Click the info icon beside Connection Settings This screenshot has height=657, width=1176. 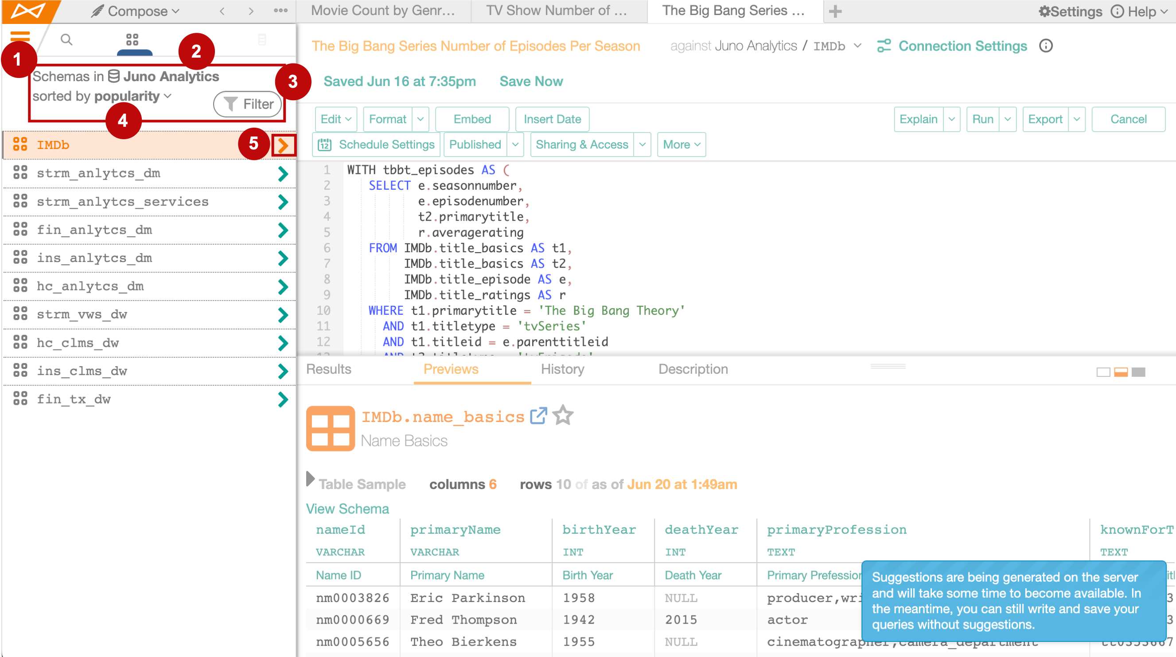[1046, 46]
